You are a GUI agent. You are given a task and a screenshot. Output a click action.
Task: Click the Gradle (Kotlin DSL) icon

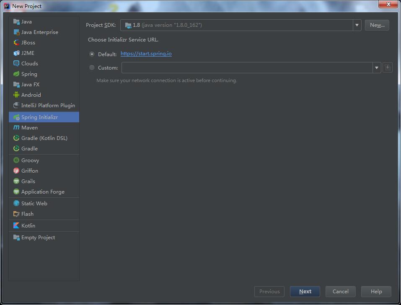pyautogui.click(x=16, y=138)
